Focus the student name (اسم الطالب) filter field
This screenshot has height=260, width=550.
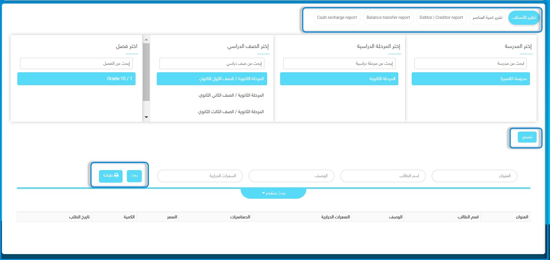pyautogui.click(x=383, y=176)
